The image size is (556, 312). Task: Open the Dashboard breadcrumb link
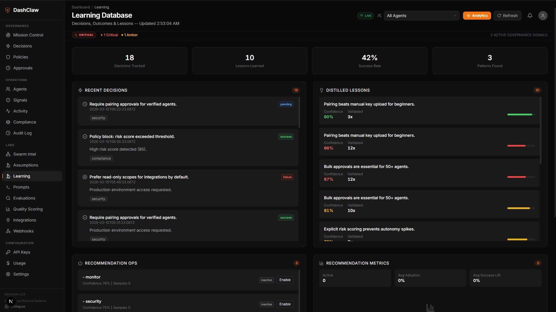pos(81,7)
